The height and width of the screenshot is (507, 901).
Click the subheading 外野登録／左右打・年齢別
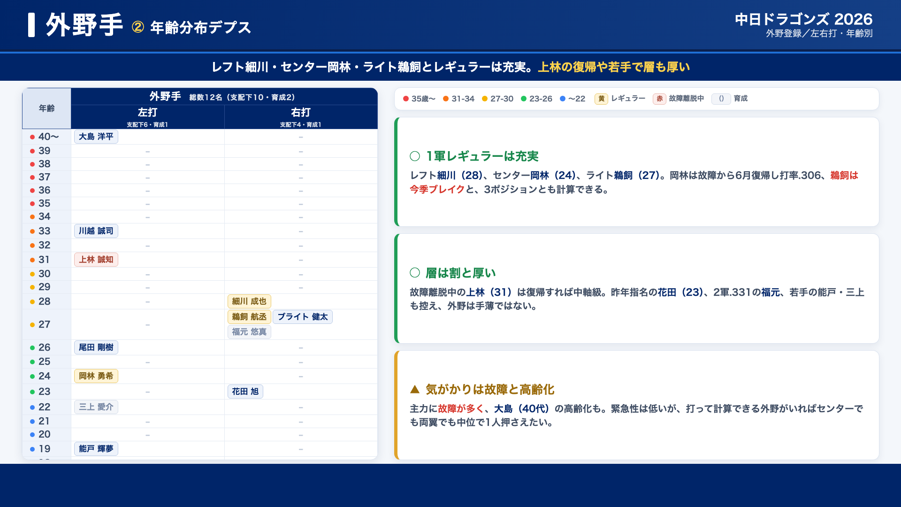pos(819,34)
